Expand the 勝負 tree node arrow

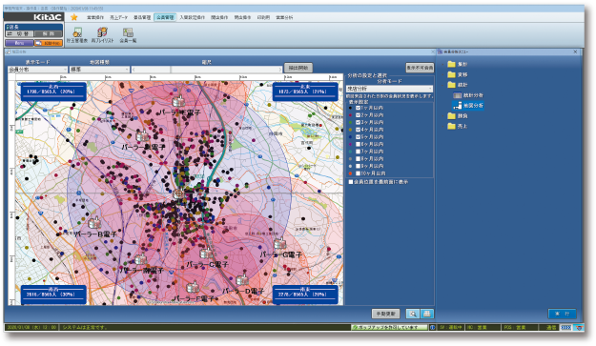point(443,116)
